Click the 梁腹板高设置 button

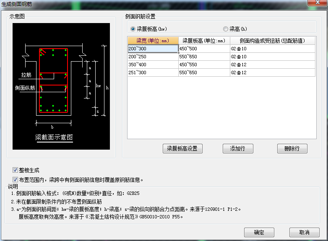click(x=182, y=149)
